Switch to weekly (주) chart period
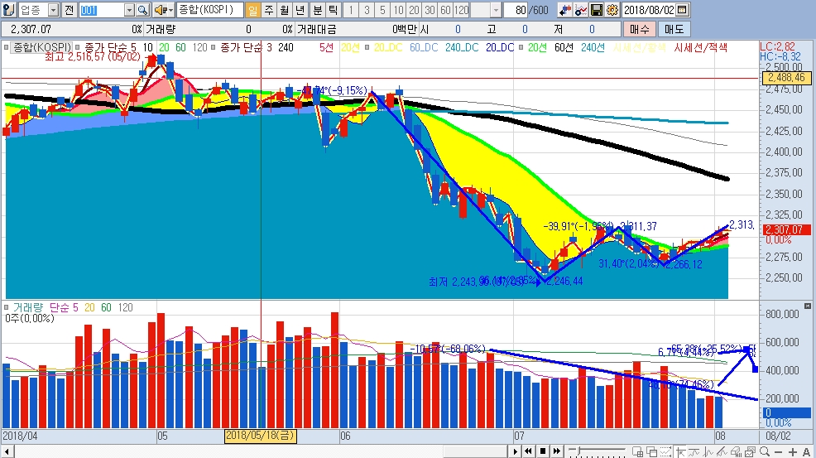This screenshot has height=458, width=816. coord(269,10)
